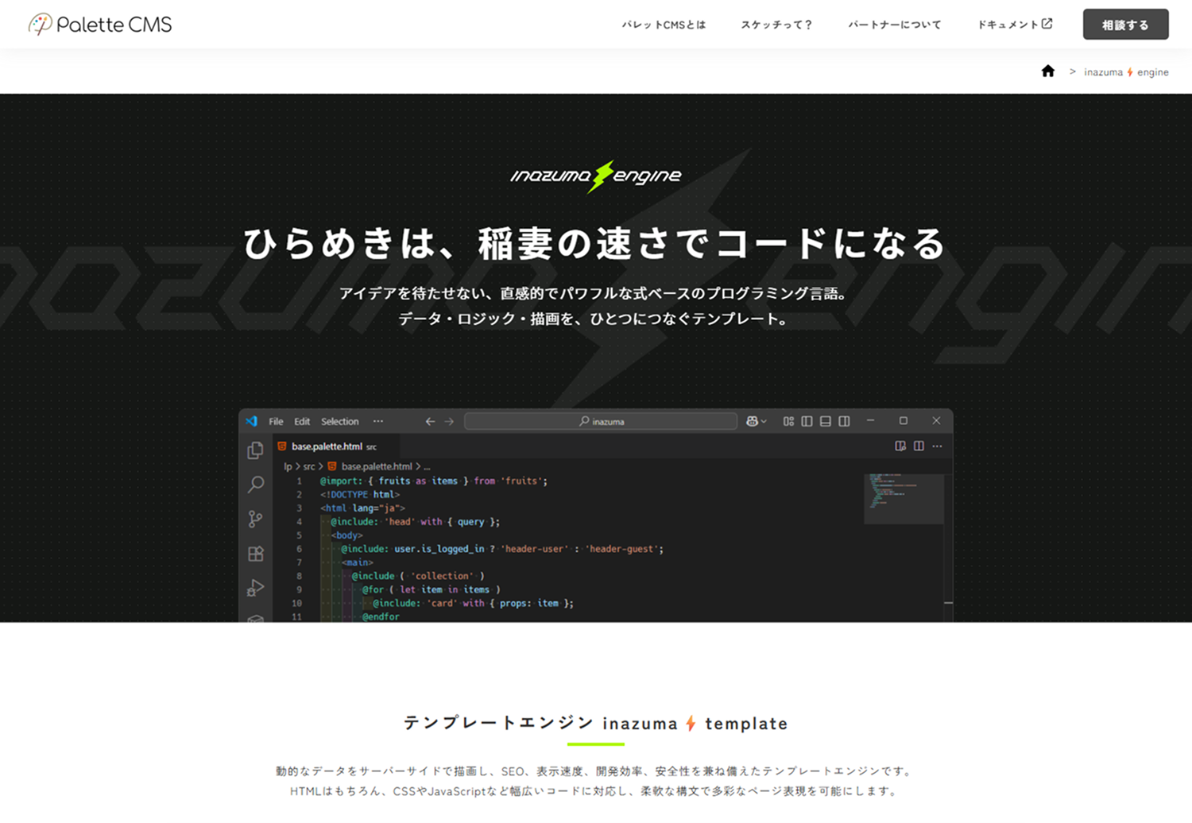Image resolution: width=1192 pixels, height=823 pixels.
Task: Click the home icon in breadcrumb
Action: coord(1047,71)
